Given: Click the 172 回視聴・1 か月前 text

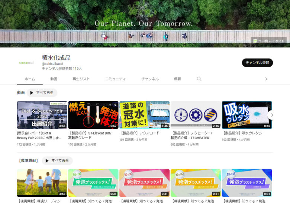Looking at the screenshot, I should pos(31,144).
